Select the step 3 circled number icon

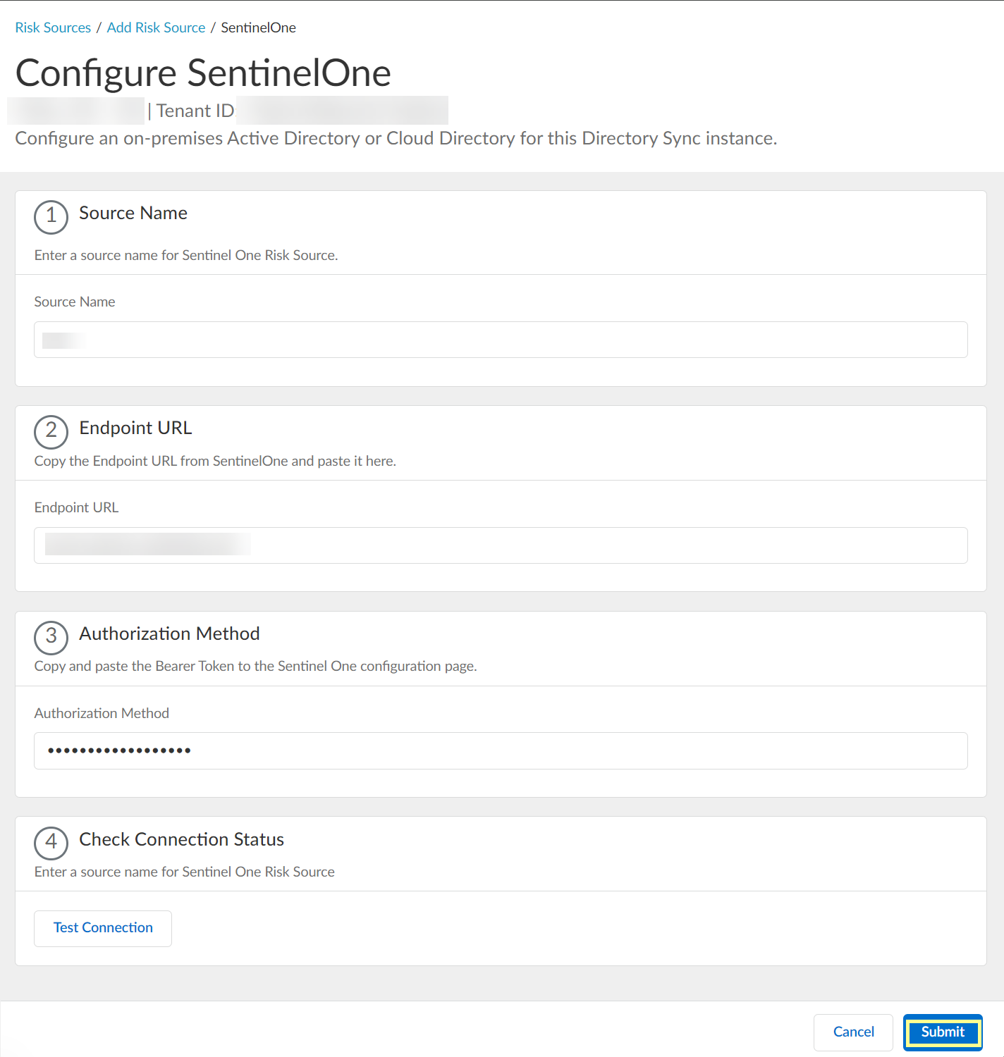pyautogui.click(x=51, y=637)
